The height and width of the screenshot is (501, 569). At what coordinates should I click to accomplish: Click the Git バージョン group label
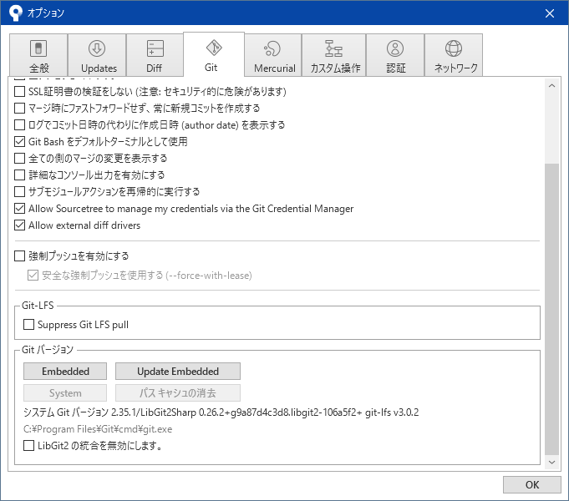click(x=48, y=350)
